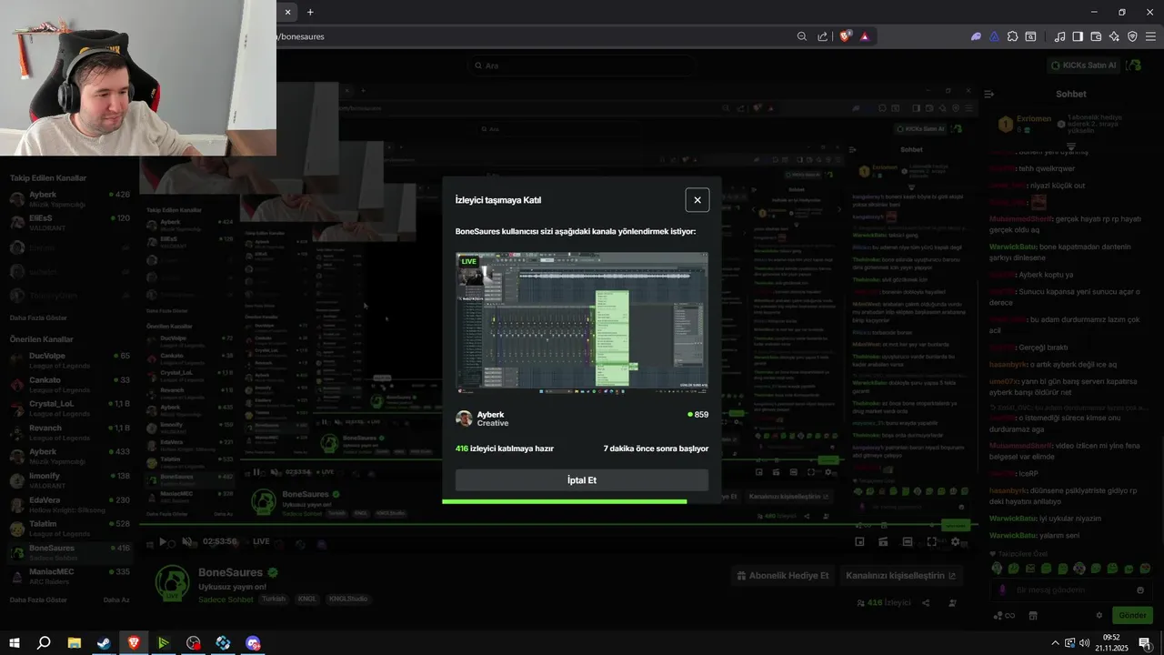This screenshot has width=1164, height=655.
Task: Open Revanch recommended channel
Action: pos(69,432)
